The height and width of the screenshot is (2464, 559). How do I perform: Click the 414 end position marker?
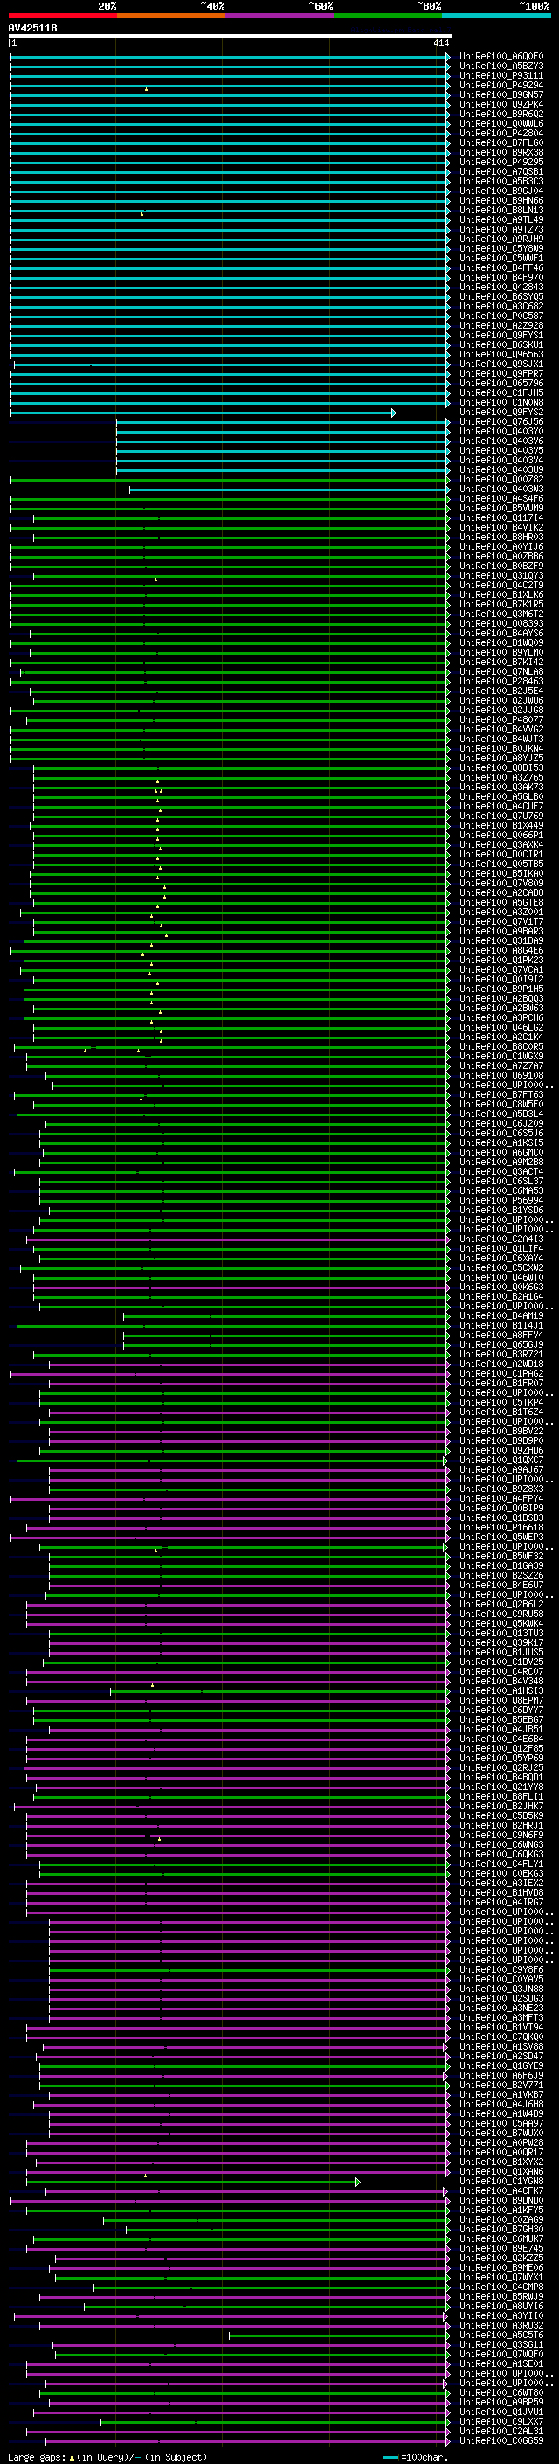[x=439, y=43]
